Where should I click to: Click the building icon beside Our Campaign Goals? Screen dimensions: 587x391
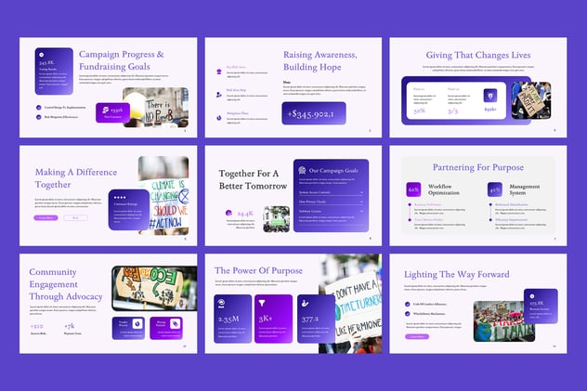(300, 169)
